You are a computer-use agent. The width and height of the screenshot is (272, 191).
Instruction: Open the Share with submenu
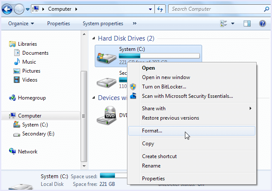(192, 109)
